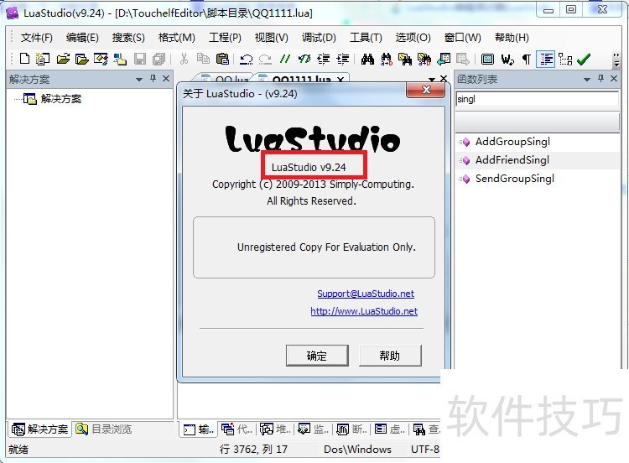
Task: Close the 函数列表 panel
Action: [613, 79]
